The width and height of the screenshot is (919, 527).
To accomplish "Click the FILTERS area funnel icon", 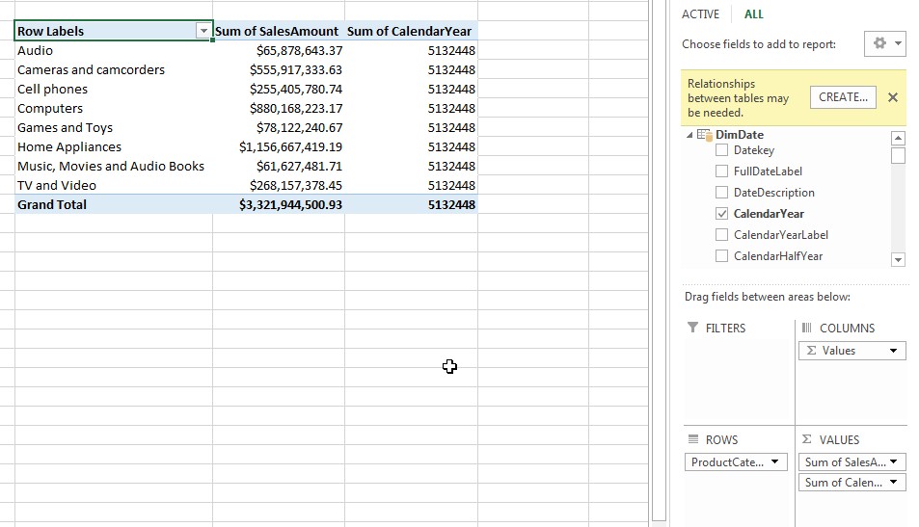I will (x=692, y=328).
